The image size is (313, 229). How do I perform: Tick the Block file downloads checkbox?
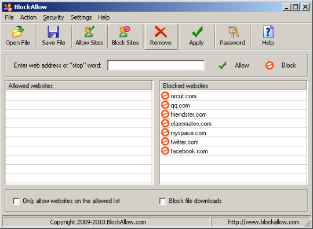163,201
